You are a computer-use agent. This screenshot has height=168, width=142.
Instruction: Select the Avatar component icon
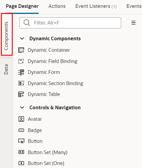coord(21,119)
